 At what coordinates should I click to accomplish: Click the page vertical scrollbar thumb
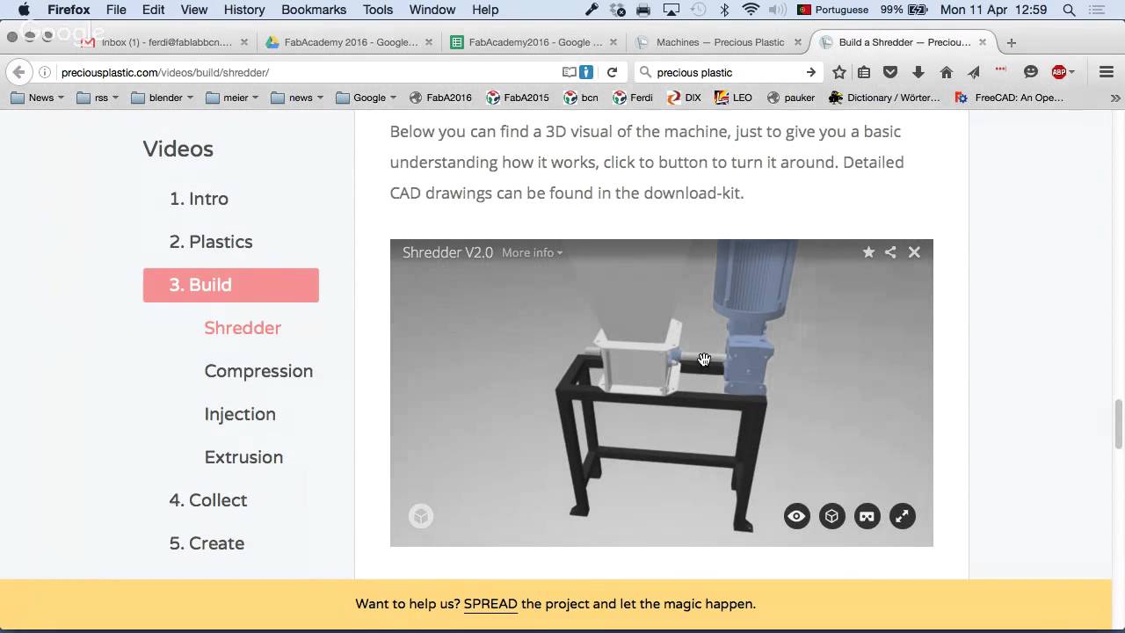(1118, 423)
